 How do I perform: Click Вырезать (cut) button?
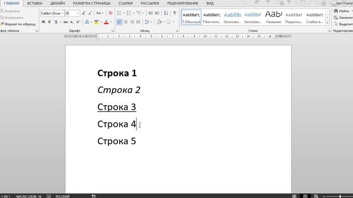[10, 11]
